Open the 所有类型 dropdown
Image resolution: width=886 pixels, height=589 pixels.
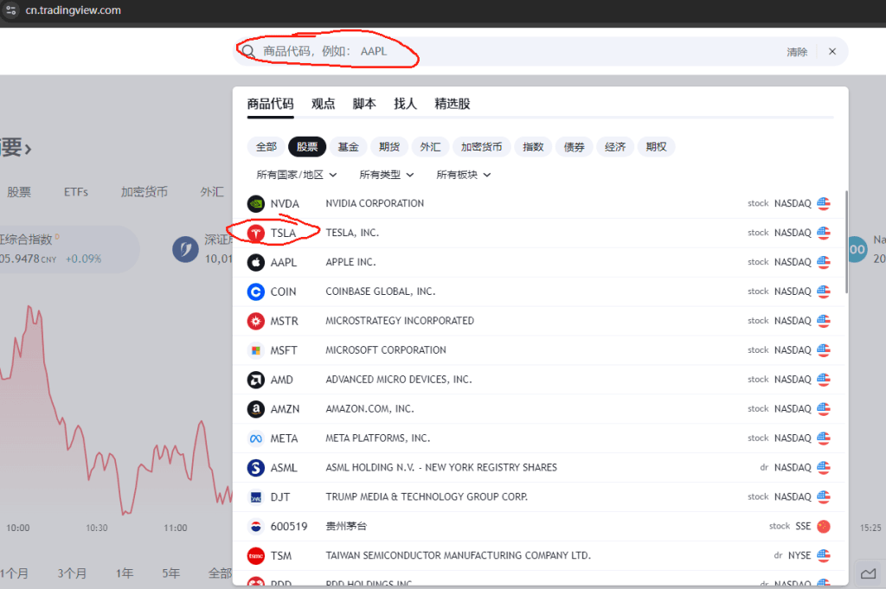[x=387, y=175]
